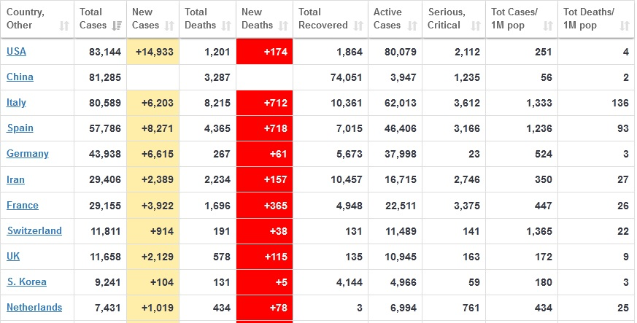The width and height of the screenshot is (637, 323).
Task: Sort table by New Cases arrows
Action: (169, 26)
